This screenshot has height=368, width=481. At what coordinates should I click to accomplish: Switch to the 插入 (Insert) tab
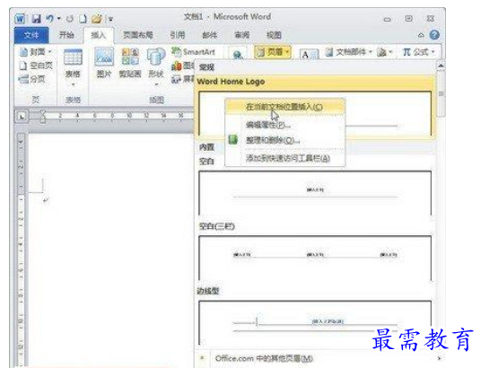(98, 35)
